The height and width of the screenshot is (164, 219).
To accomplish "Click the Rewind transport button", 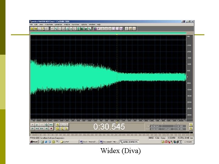I will pyautogui.click(x=37, y=128).
